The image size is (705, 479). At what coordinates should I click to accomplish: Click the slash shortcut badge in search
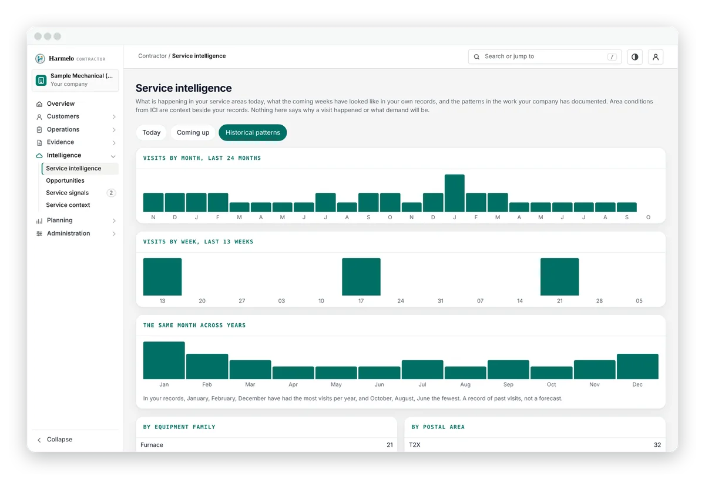coord(612,57)
